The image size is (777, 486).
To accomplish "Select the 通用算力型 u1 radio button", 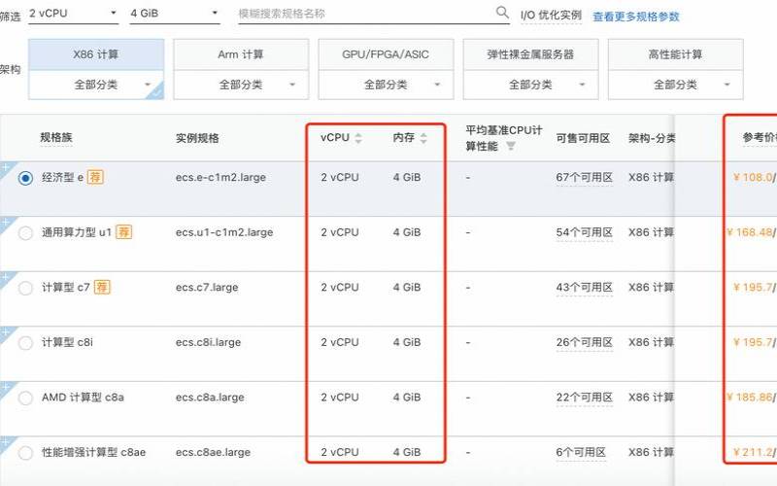I will (x=25, y=232).
